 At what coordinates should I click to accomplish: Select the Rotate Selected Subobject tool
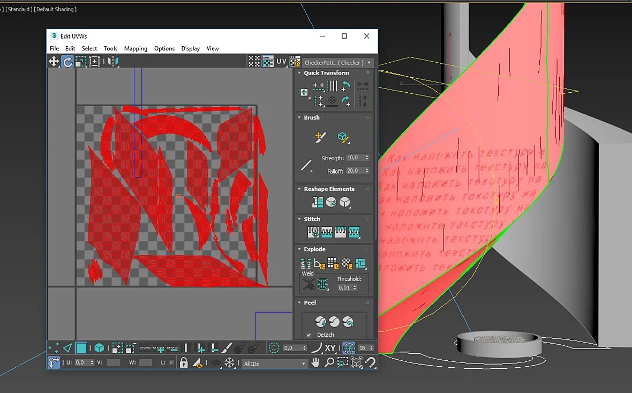tap(67, 61)
